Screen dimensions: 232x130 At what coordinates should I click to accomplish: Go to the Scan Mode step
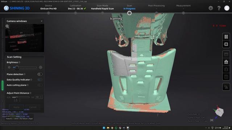[x=102, y=7]
